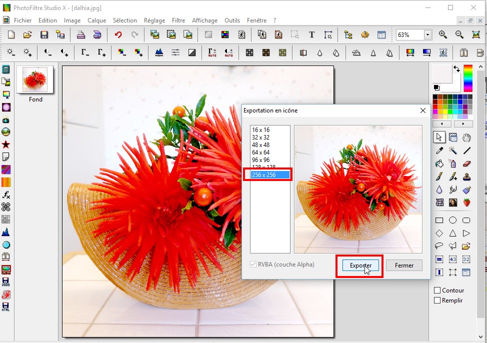The width and height of the screenshot is (487, 343).
Task: Save the image with the floppy disk icon
Action: [44, 34]
